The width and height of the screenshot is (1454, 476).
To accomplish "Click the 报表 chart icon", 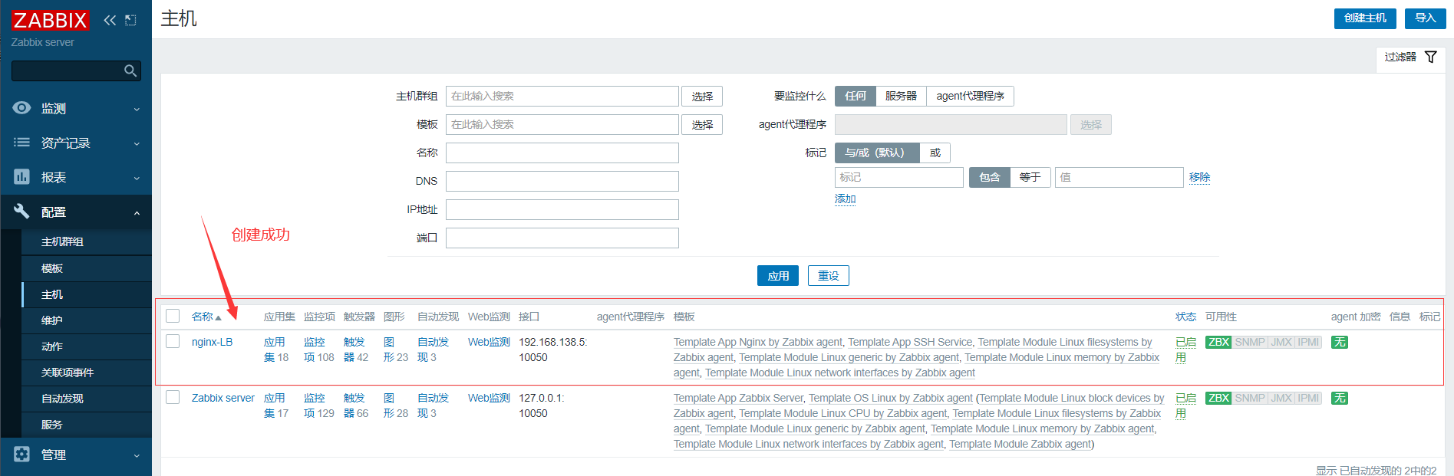I will pos(21,177).
